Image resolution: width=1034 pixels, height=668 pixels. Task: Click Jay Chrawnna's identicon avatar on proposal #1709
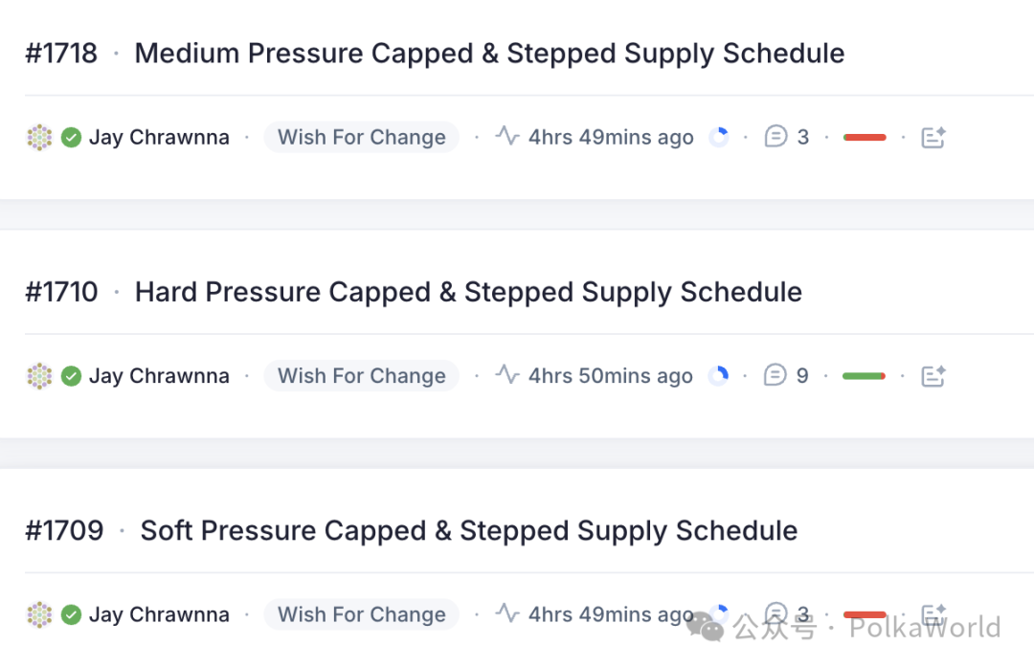point(39,614)
